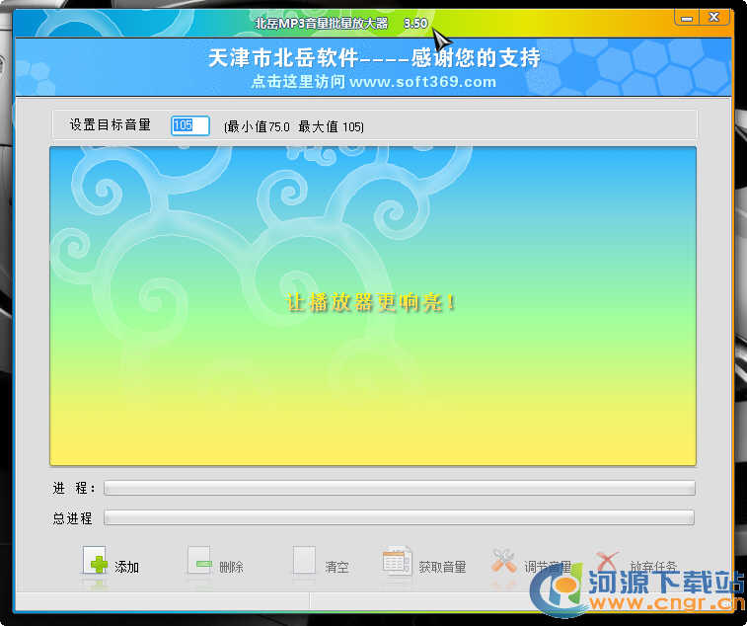
Task: Click the Abandon Task red X icon
Action: tap(608, 561)
